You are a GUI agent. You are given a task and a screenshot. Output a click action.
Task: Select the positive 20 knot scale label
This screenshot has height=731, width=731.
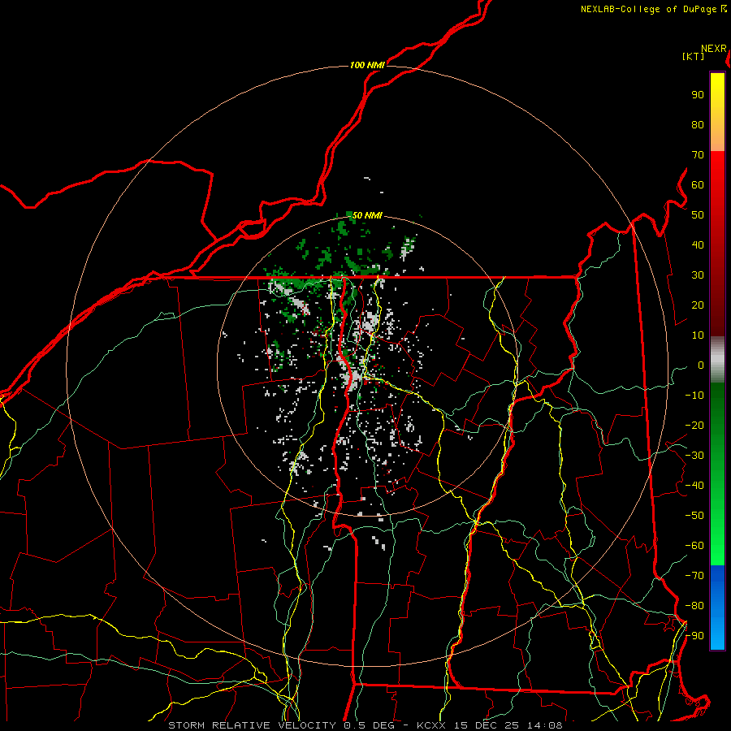698,305
